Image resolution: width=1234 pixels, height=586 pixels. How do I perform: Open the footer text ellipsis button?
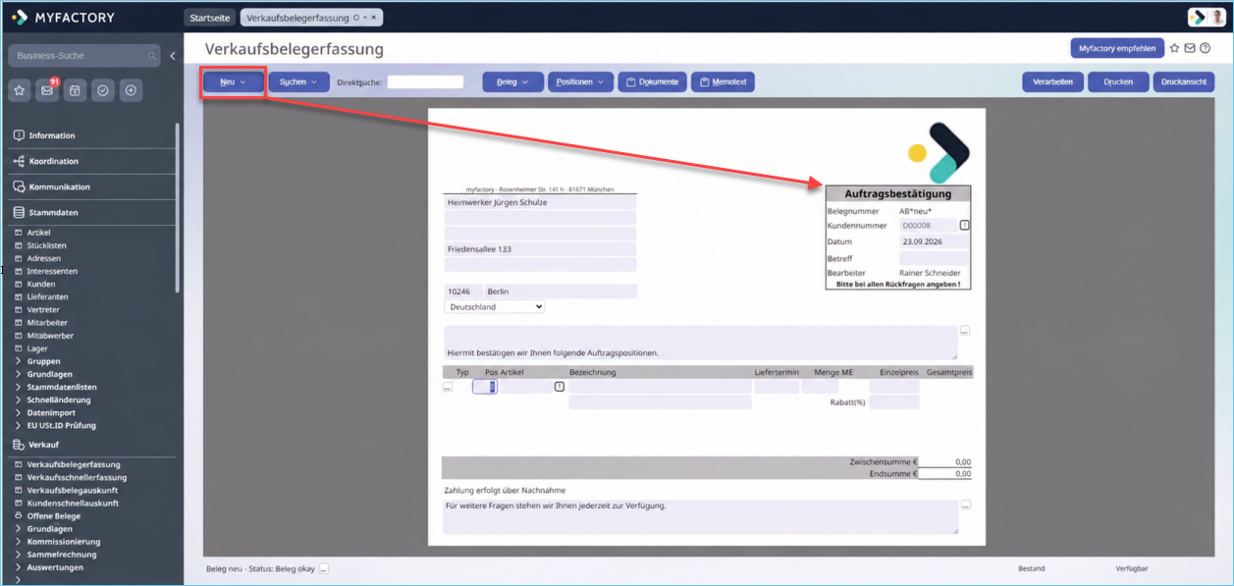(x=965, y=506)
